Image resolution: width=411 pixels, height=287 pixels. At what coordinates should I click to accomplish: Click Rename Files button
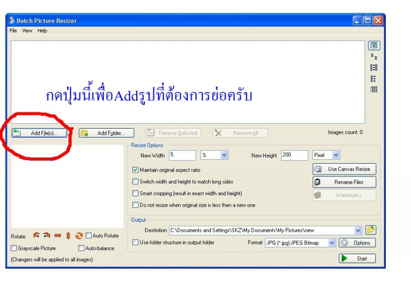coord(344,182)
